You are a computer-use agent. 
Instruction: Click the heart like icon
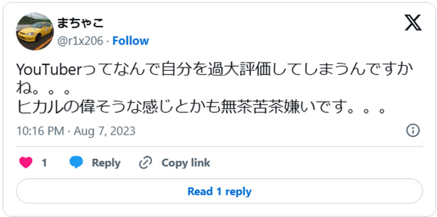(26, 163)
